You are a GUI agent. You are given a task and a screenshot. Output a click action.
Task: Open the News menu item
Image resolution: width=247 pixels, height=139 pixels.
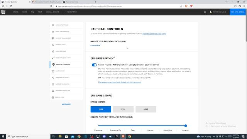[x=25, y=12]
